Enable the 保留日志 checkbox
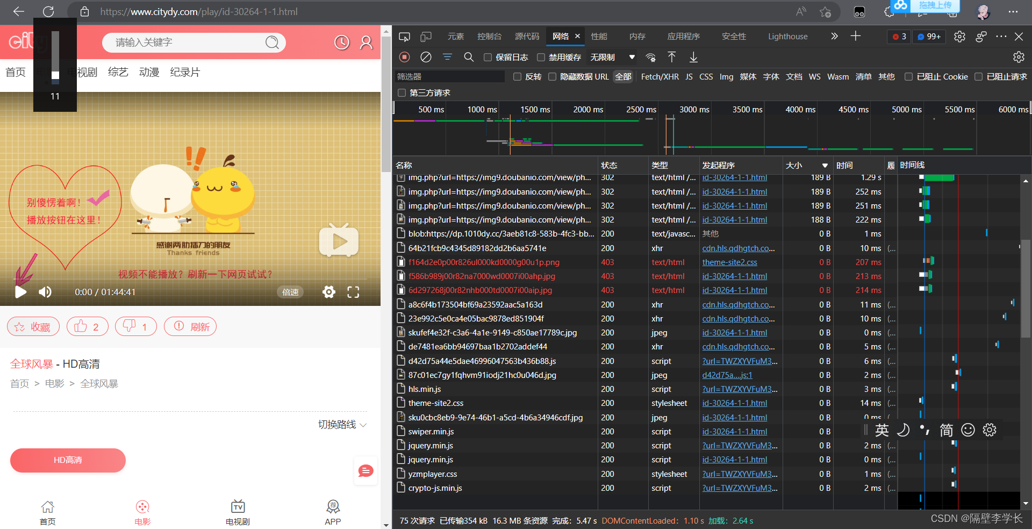 [x=488, y=58]
